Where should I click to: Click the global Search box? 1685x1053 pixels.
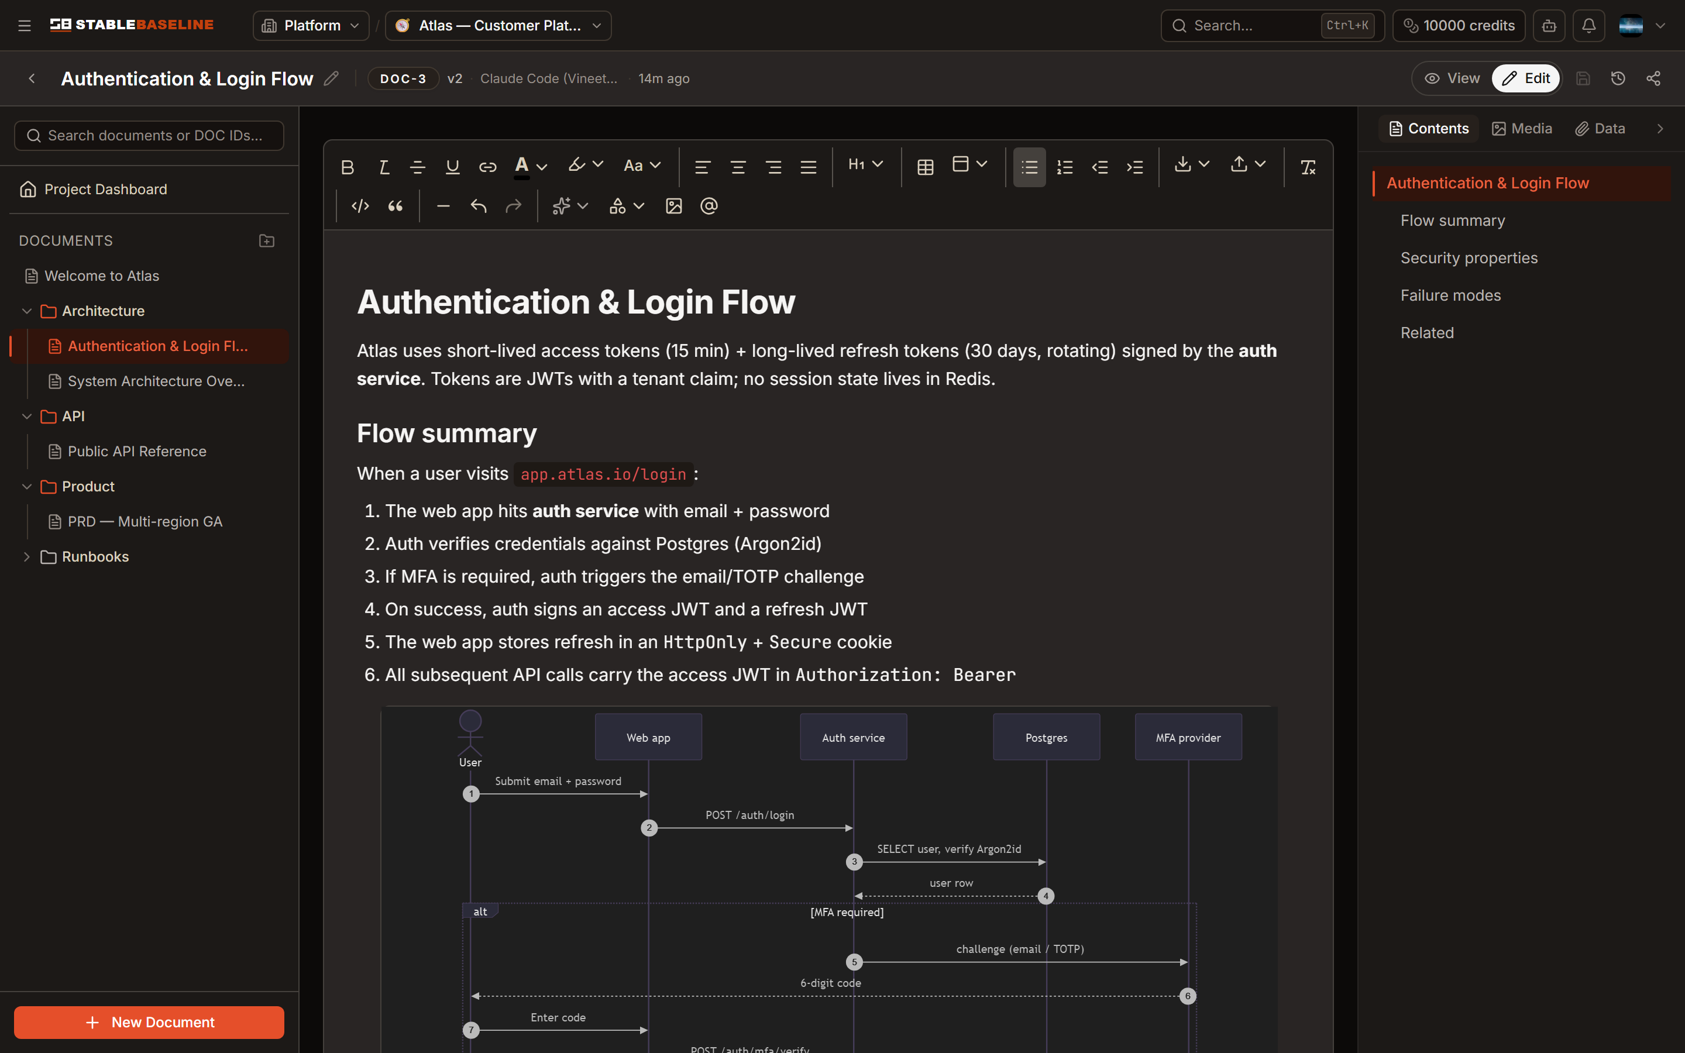(1272, 26)
